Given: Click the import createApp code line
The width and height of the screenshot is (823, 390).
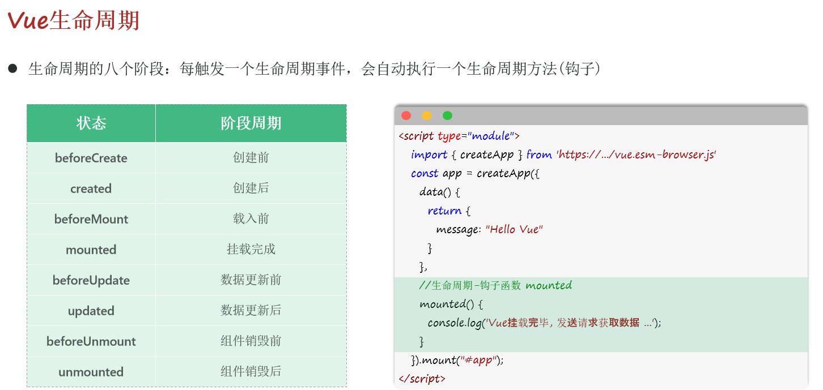Looking at the screenshot, I should [563, 155].
